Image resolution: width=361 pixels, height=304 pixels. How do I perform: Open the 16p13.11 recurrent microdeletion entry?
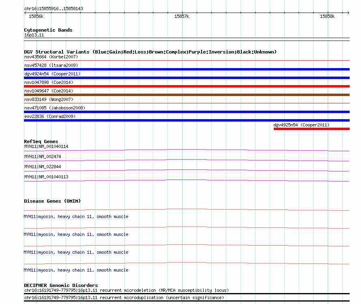coord(127,291)
